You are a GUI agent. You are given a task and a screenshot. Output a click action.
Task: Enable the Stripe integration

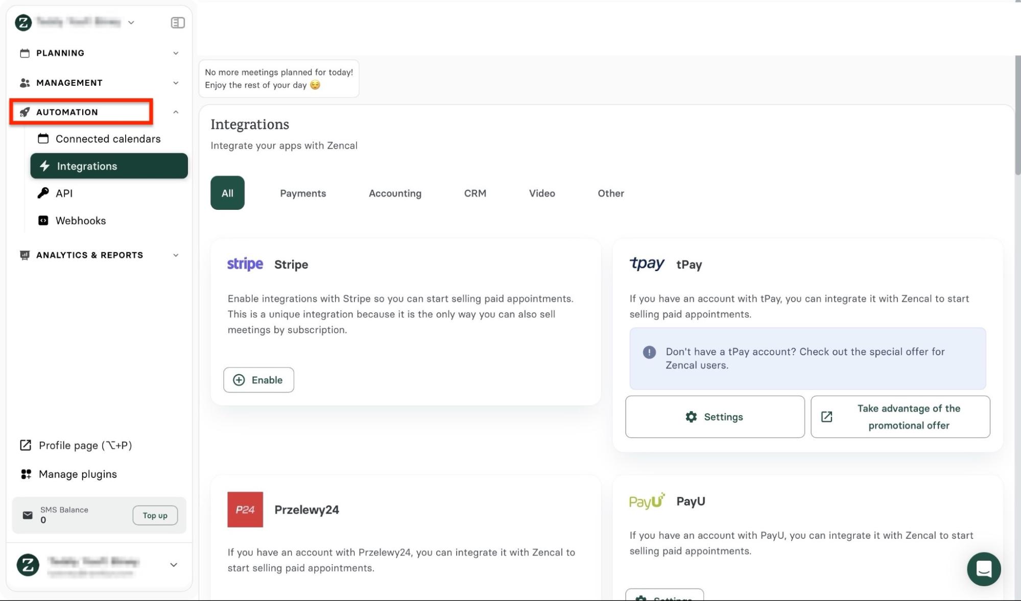[258, 380]
